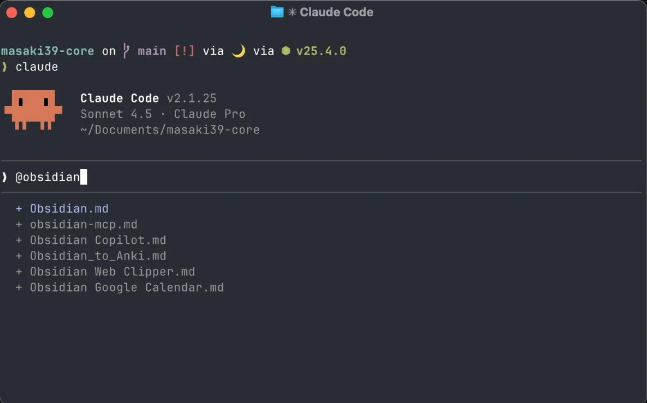647x403 pixels.
Task: Choose Obsidian Google Calendar.md entry
Action: click(x=127, y=288)
